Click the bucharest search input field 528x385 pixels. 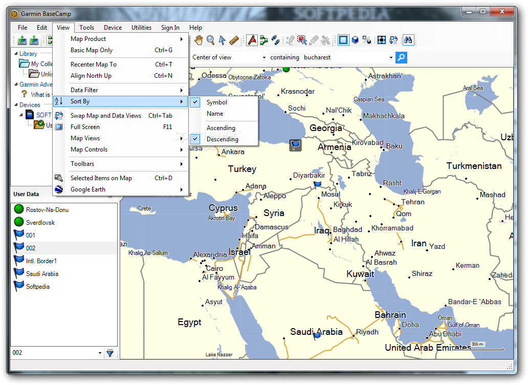click(x=345, y=58)
